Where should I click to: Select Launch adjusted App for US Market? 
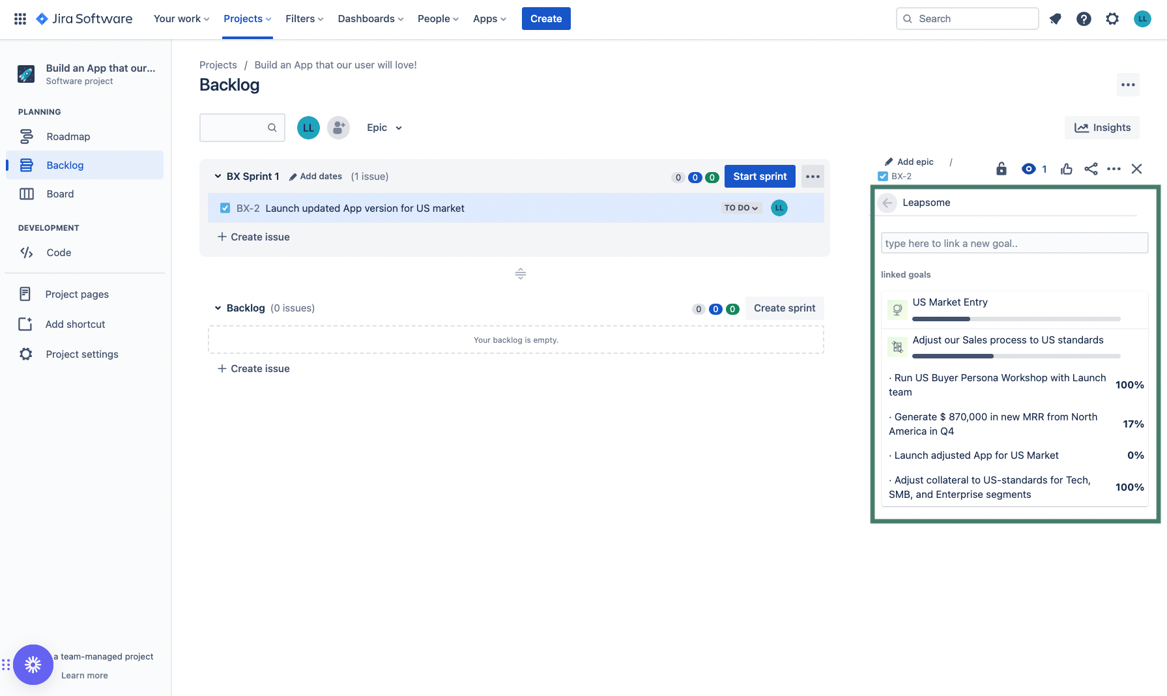(x=976, y=456)
